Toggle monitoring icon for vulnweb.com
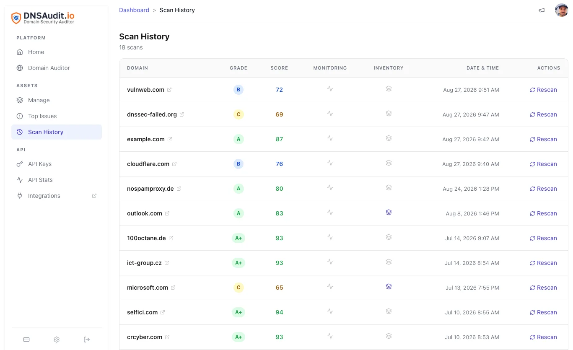This screenshot has height=350, width=573. [330, 89]
